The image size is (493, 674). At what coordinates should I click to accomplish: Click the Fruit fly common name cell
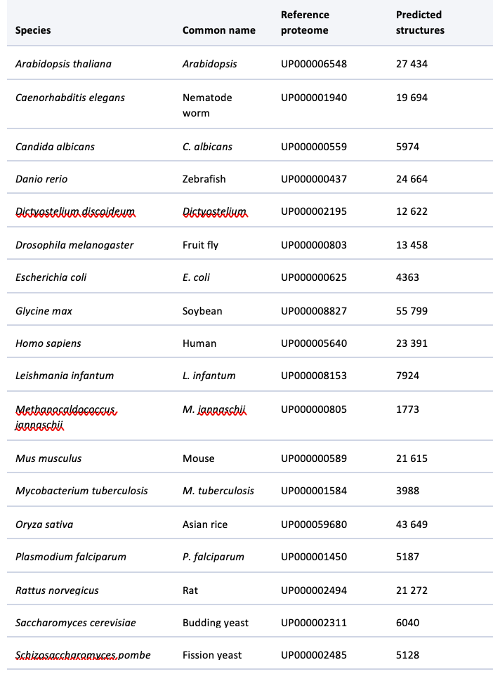pyautogui.click(x=200, y=245)
